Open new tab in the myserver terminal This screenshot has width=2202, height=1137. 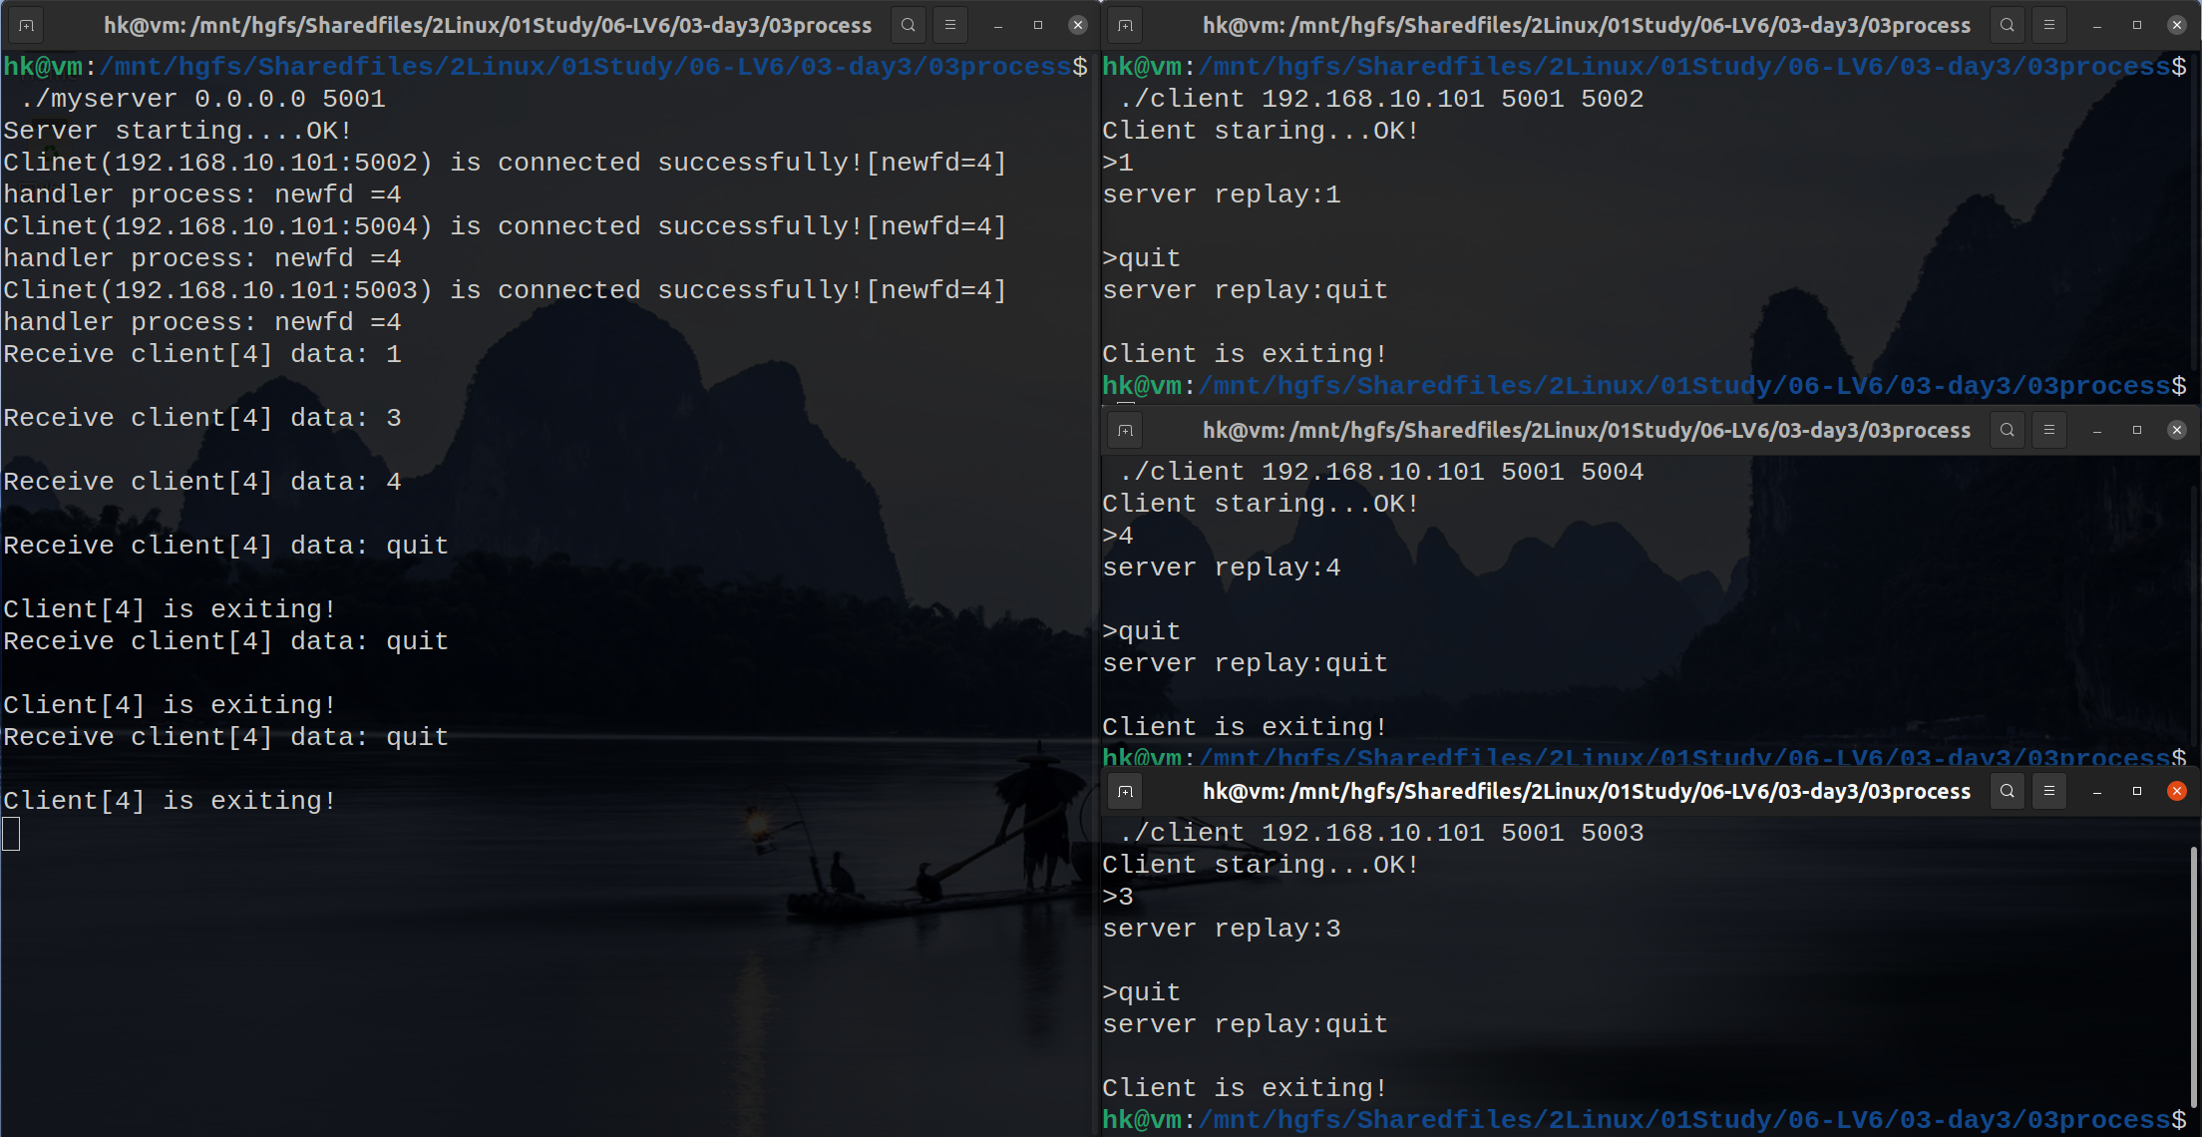point(27,25)
